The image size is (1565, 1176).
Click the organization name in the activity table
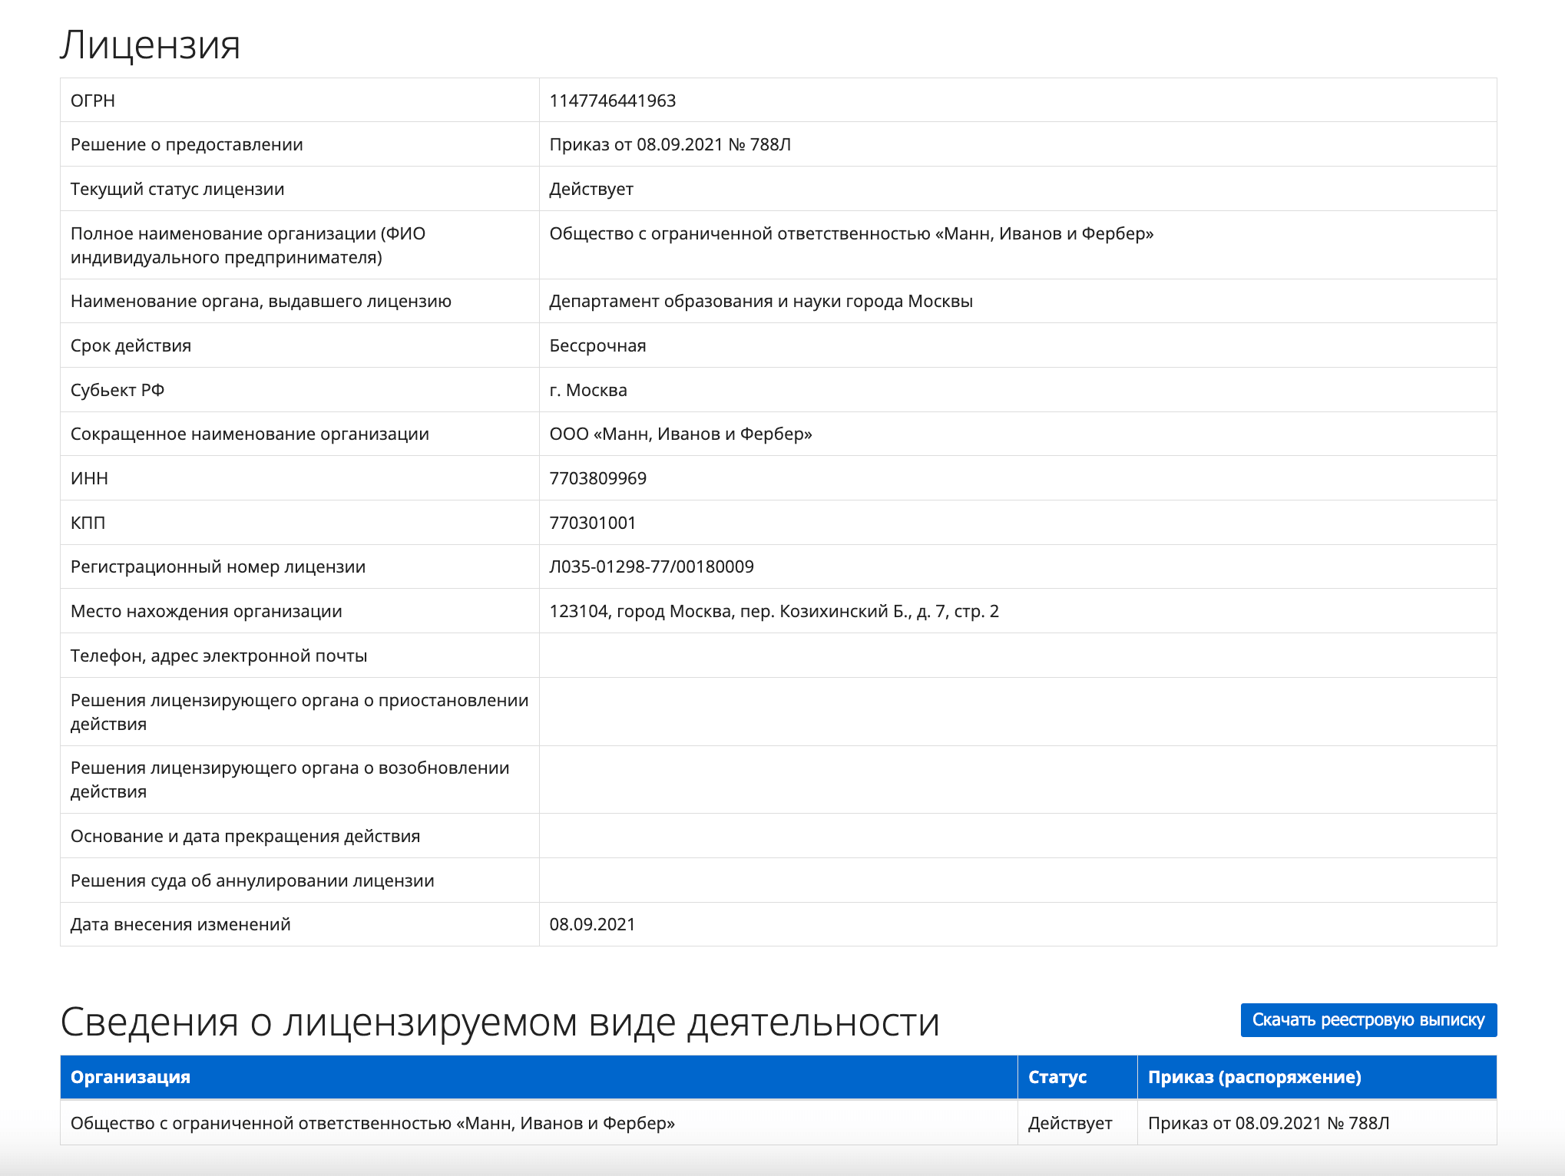(373, 1123)
